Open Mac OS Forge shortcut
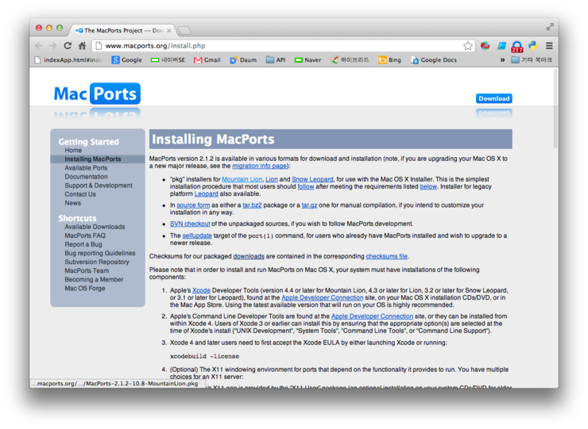The image size is (588, 429). (x=85, y=288)
